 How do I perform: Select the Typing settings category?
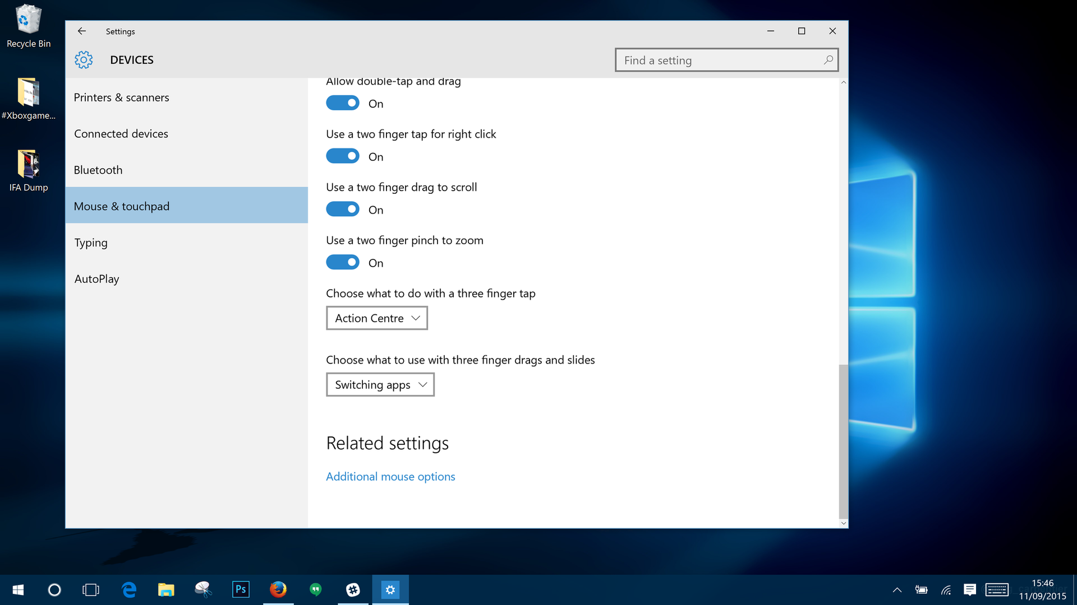pos(91,243)
